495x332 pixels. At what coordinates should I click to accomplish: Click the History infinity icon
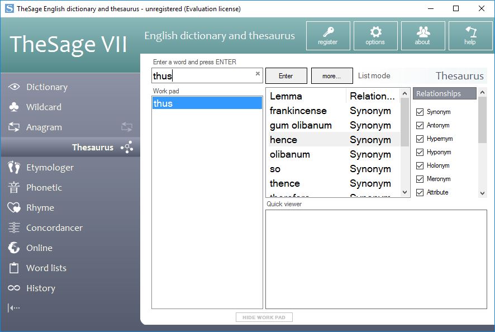pyautogui.click(x=14, y=288)
